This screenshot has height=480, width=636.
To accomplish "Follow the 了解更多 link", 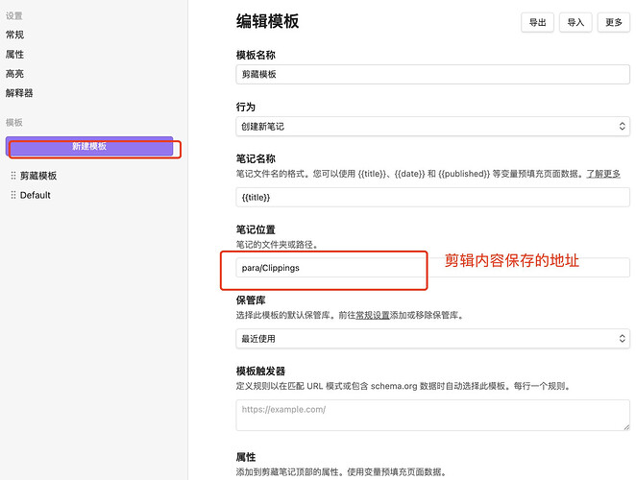I will [x=603, y=174].
